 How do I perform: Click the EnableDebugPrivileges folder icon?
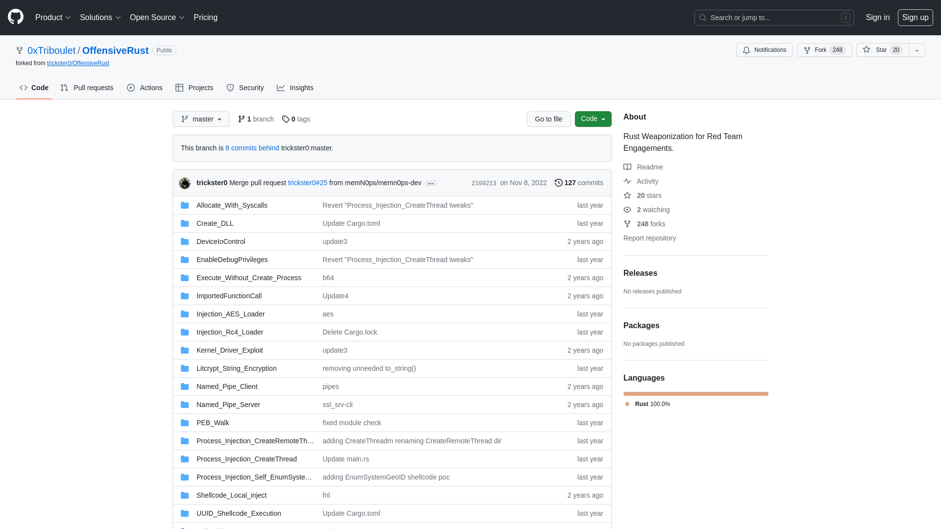185,260
